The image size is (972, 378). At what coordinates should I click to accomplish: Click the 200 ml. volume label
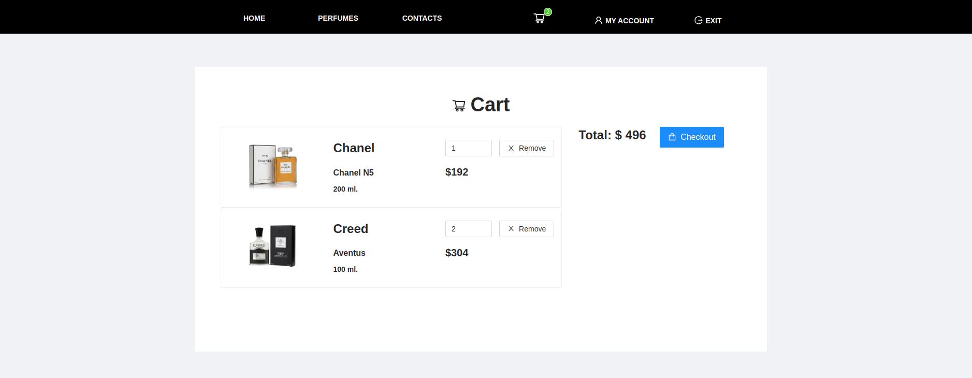pyautogui.click(x=345, y=189)
